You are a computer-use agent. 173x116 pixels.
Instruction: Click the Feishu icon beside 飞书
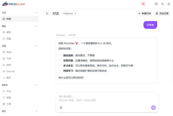tap(4, 58)
